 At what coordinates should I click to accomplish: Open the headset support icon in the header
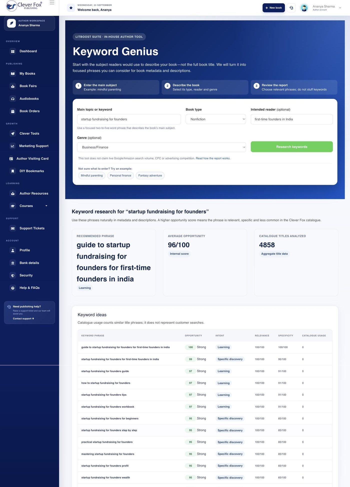291,8
